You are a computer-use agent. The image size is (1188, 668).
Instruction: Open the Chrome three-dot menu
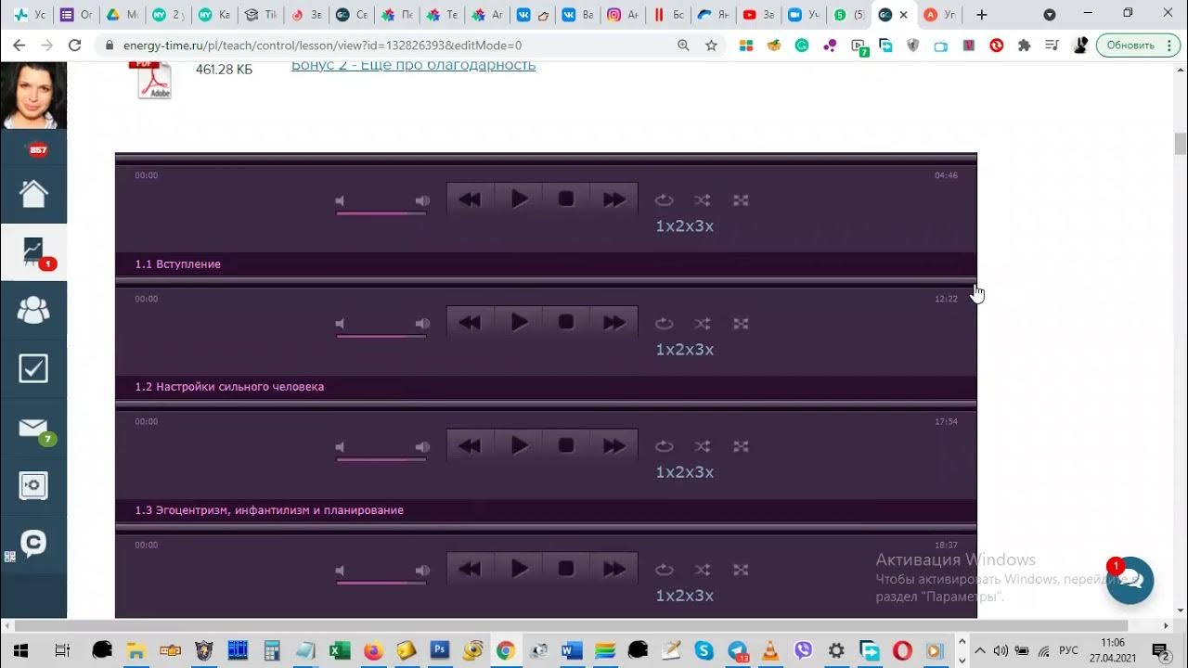(x=1171, y=45)
